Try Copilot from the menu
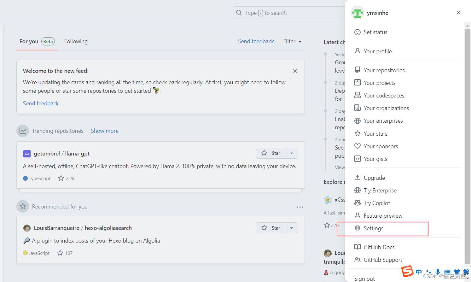 coord(376,203)
